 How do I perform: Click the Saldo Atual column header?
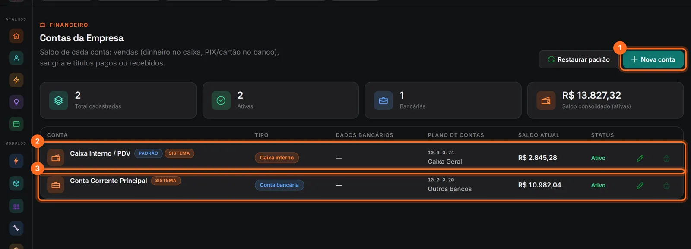(539, 135)
